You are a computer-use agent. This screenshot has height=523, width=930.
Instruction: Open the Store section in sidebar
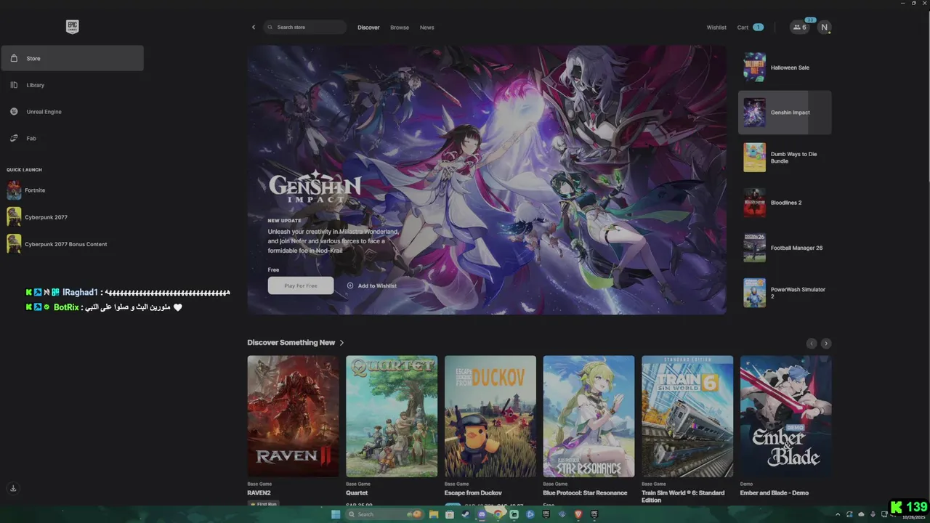pyautogui.click(x=73, y=58)
